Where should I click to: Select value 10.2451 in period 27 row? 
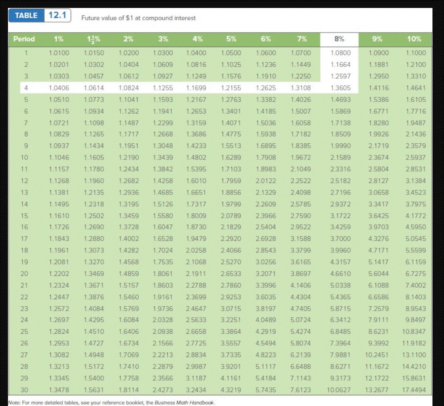click(376, 355)
